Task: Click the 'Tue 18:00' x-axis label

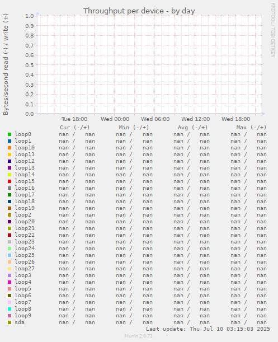Action: 74,119
